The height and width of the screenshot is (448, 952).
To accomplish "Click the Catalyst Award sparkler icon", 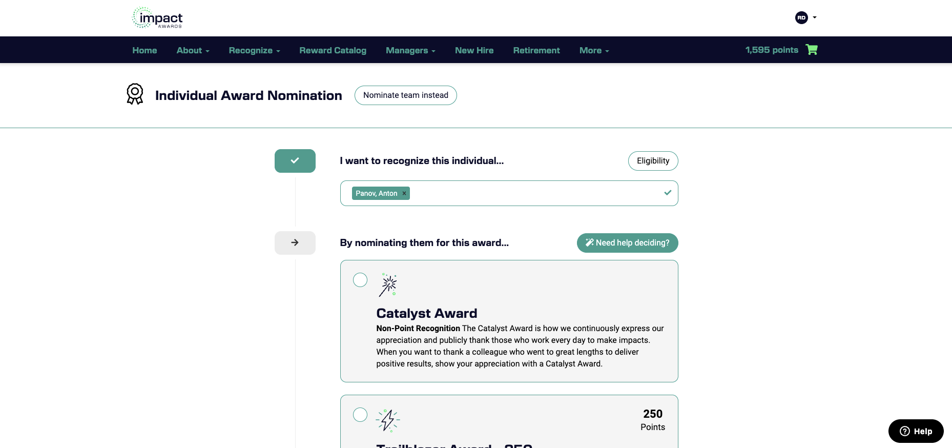I will [x=388, y=285].
